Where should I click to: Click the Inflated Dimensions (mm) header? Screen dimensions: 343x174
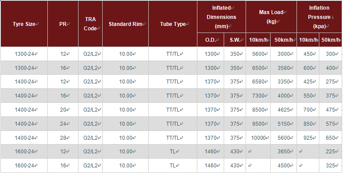point(222,17)
